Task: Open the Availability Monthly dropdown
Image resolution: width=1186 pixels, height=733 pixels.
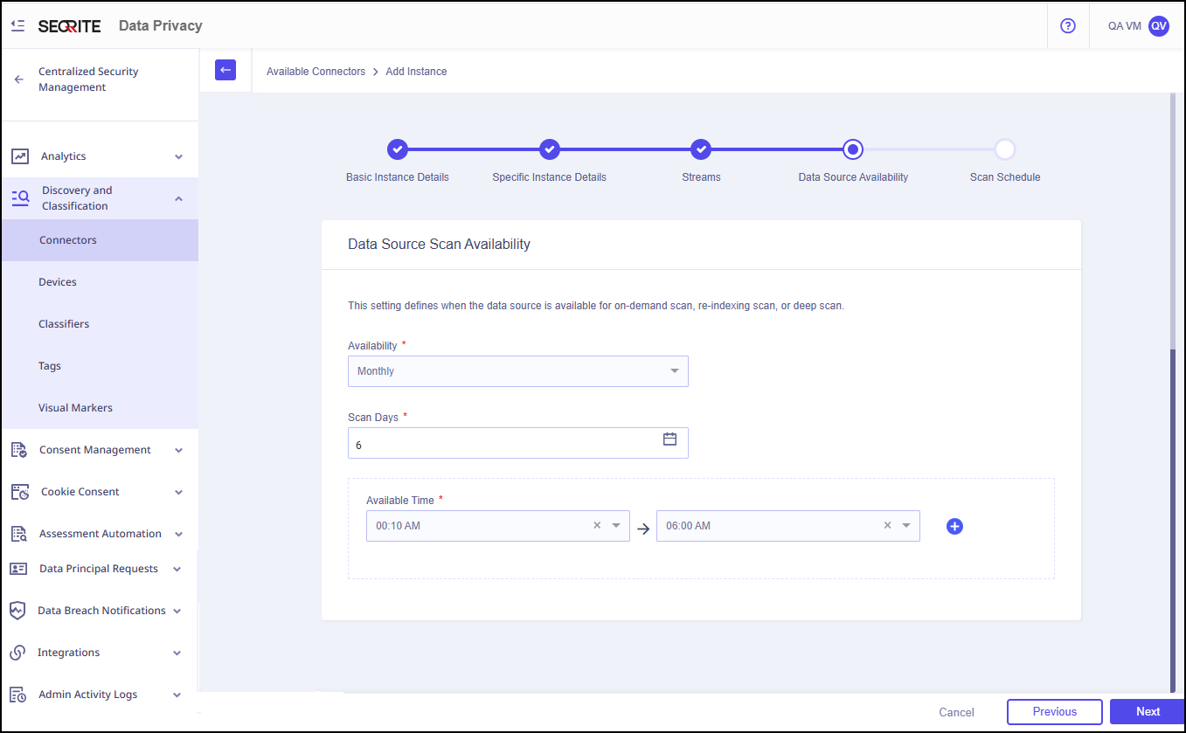Action: point(517,371)
